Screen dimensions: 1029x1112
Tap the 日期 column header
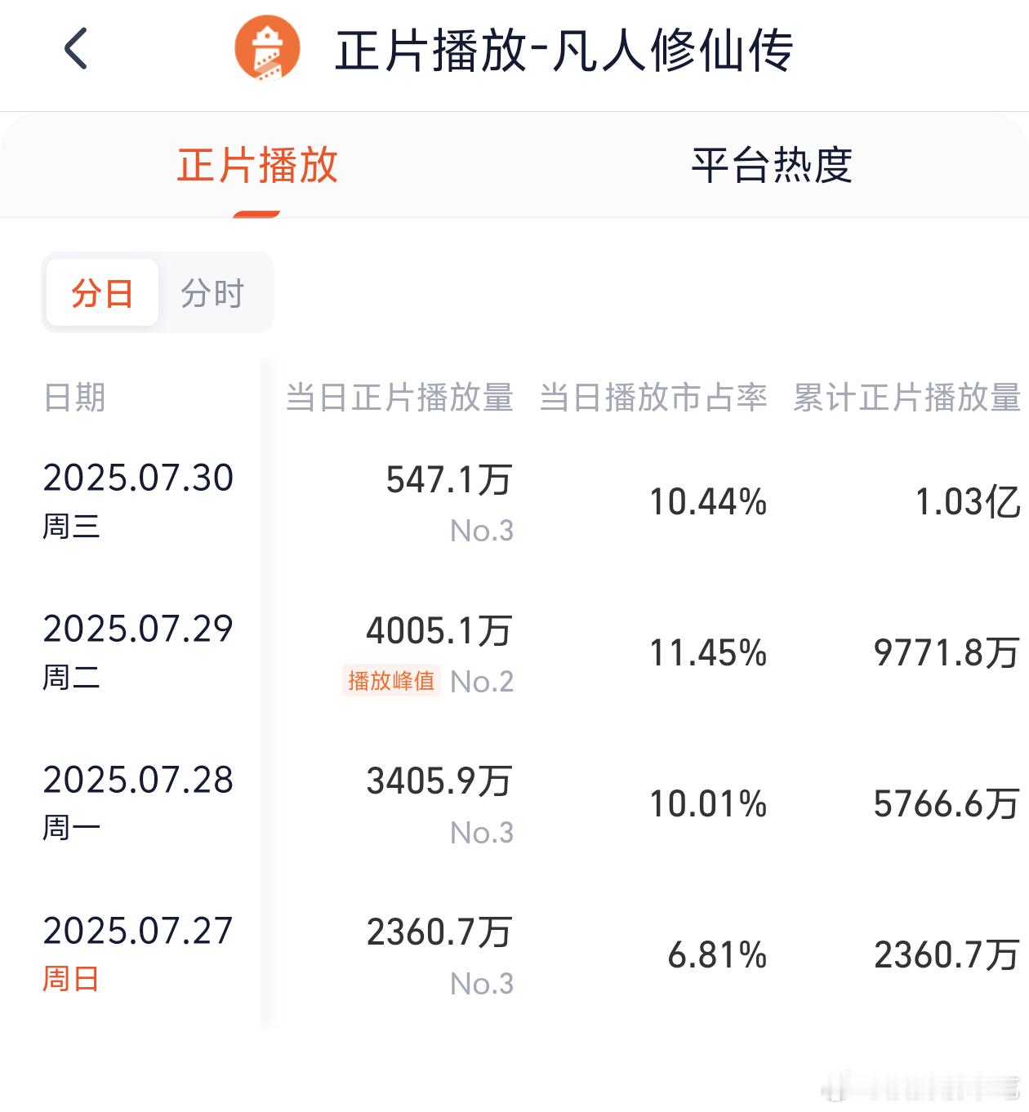[74, 398]
